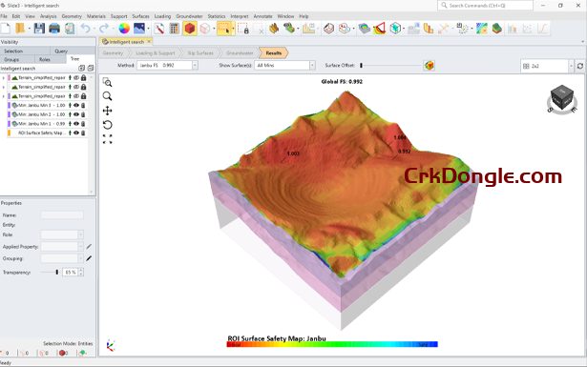Expand the first Terrain_simplified_repair tree item
This screenshot has width=587, height=367.
[4, 78]
